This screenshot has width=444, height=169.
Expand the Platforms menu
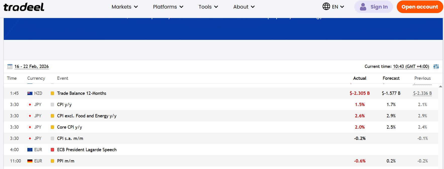(x=168, y=7)
